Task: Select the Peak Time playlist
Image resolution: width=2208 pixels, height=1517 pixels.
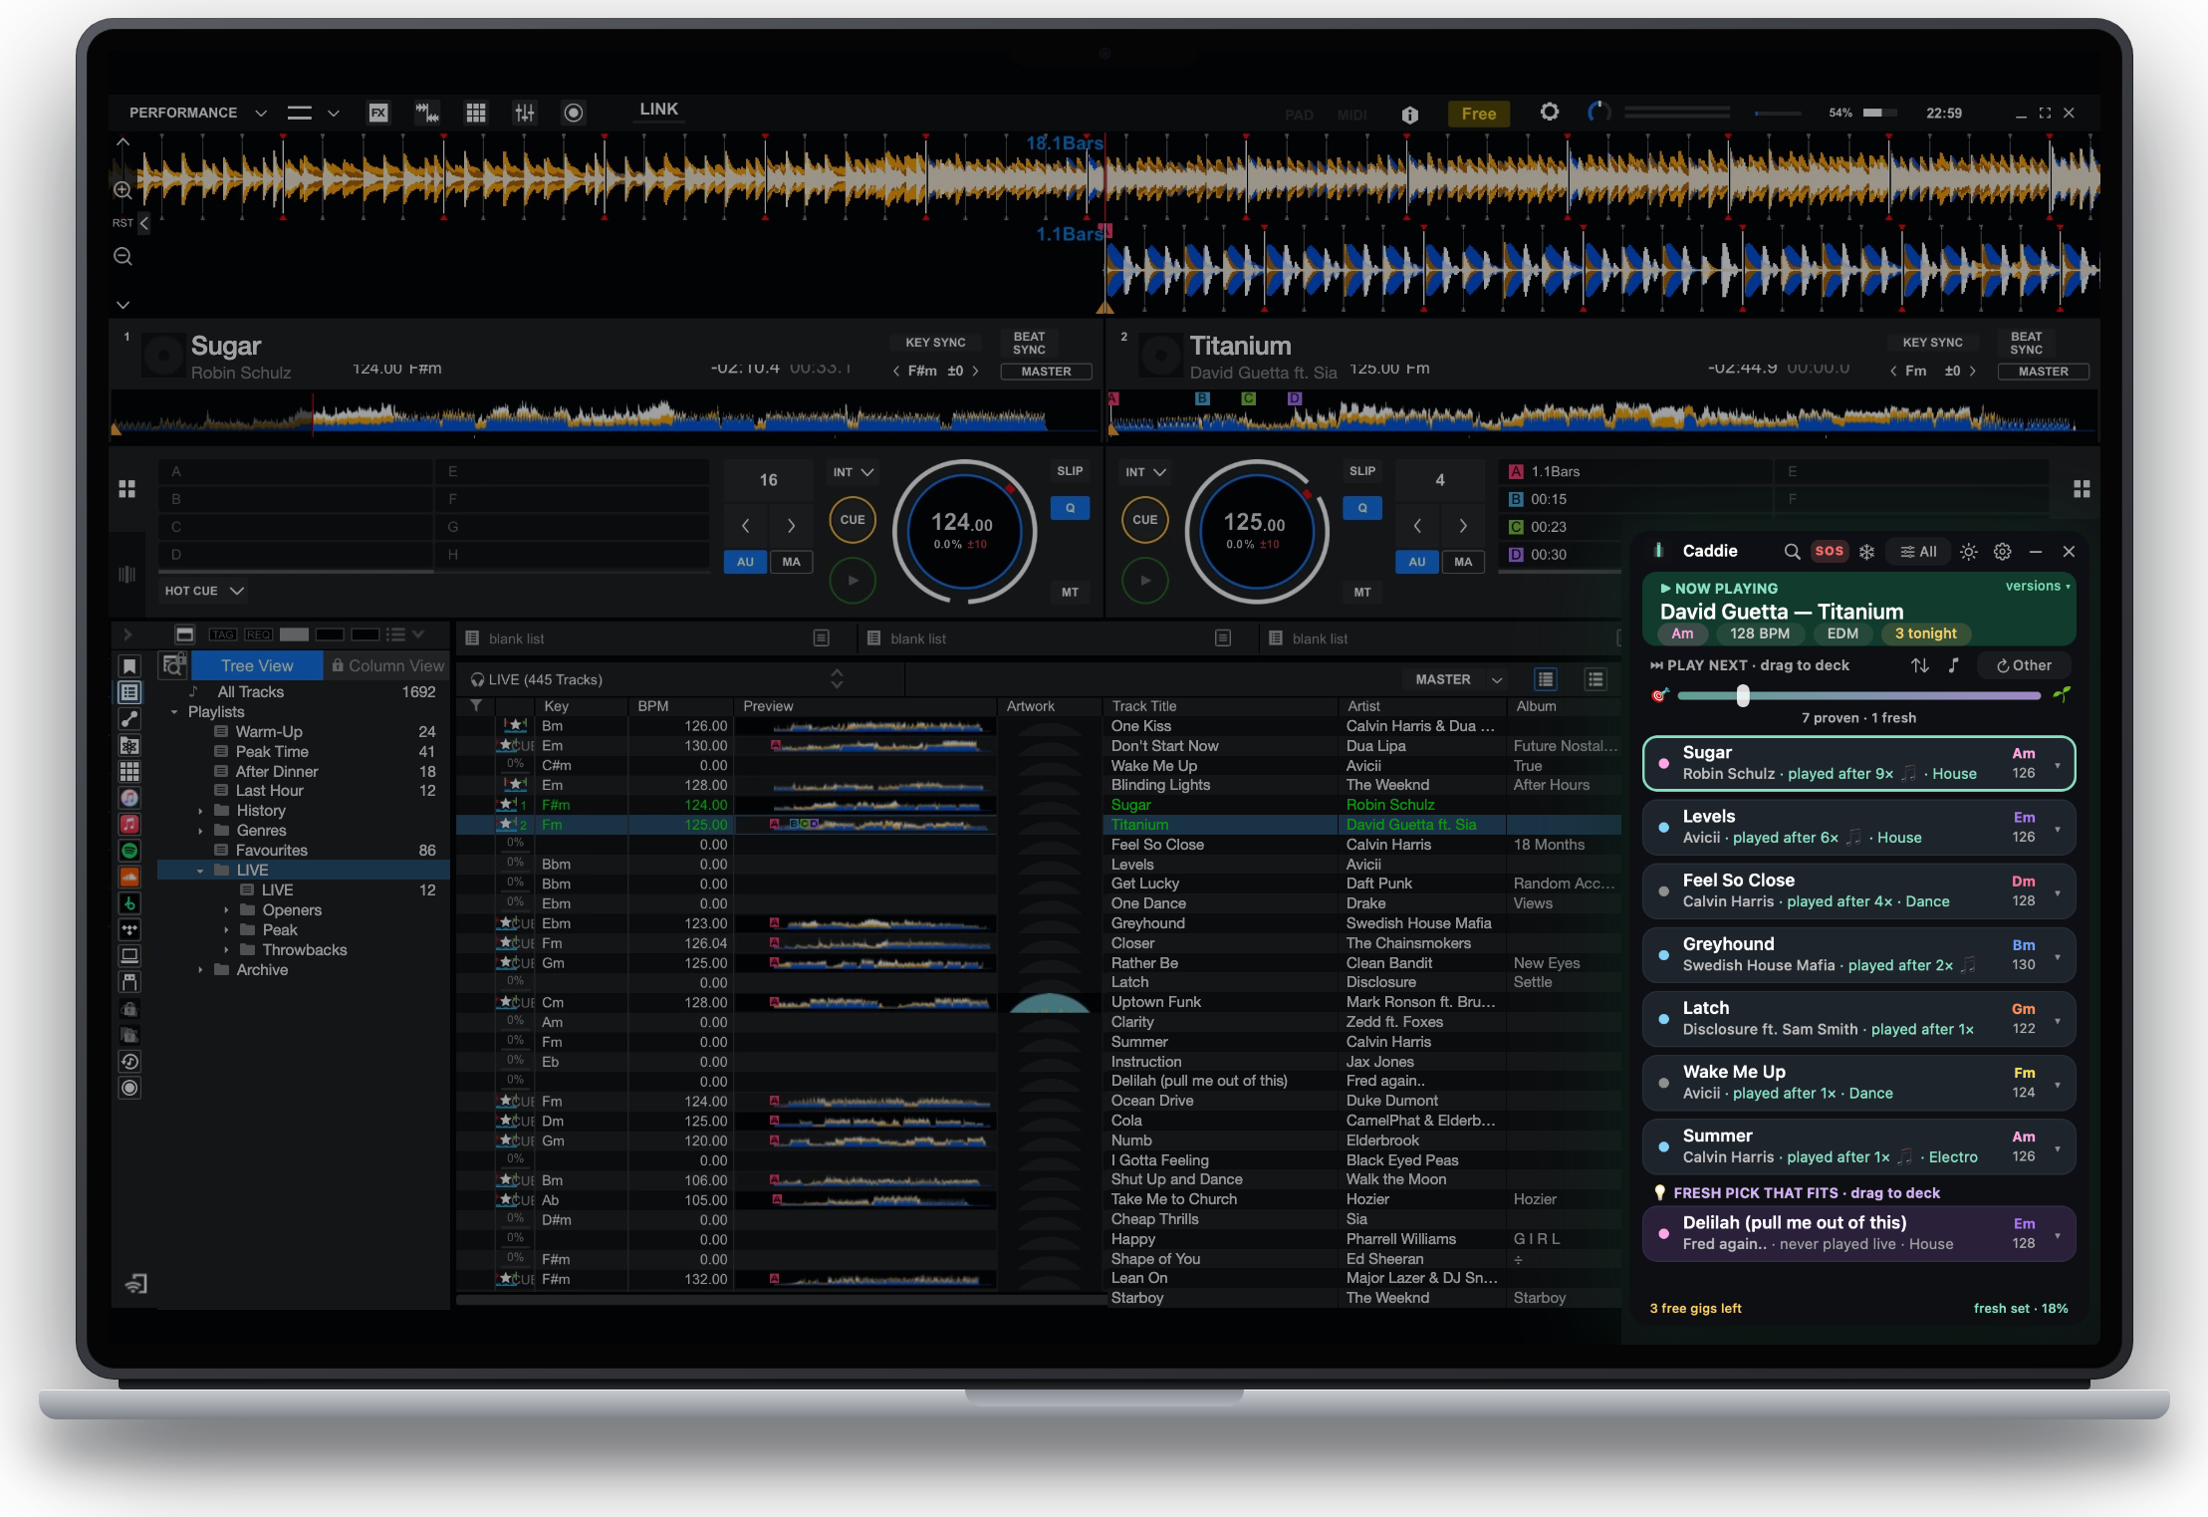Action: (x=271, y=752)
